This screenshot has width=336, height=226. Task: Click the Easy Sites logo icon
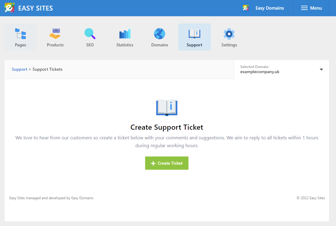pos(9,8)
